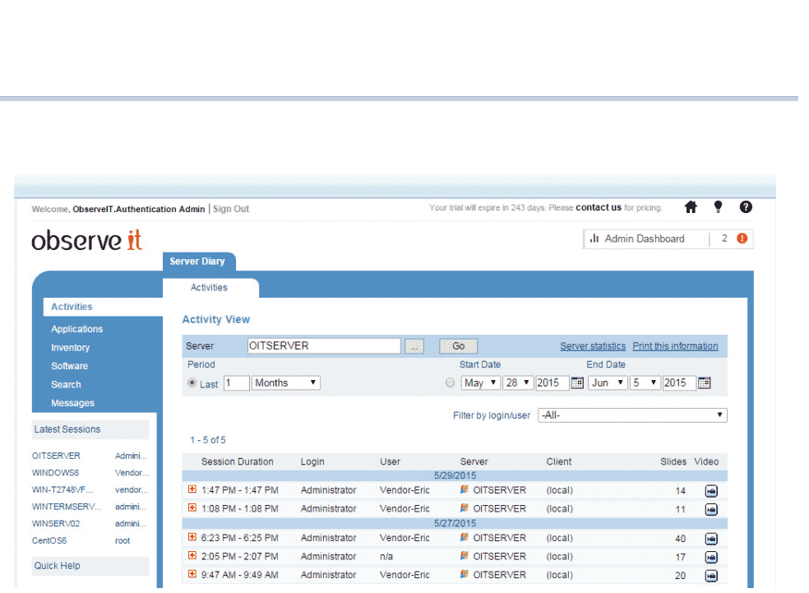Screen dimensions: 809x593
Task: Open the start month May dropdown
Action: tap(481, 383)
